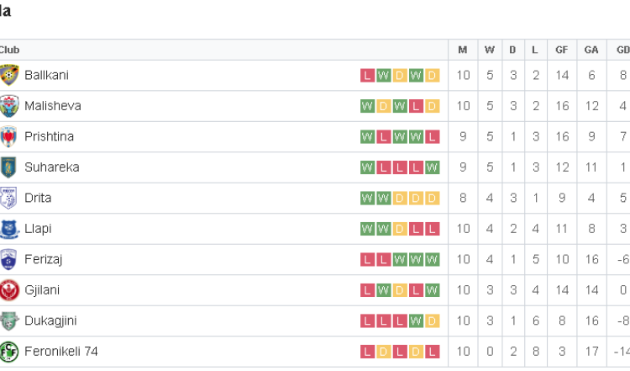Image resolution: width=630 pixels, height=371 pixels.
Task: Click the Llapi club crest icon
Action: 9,229
